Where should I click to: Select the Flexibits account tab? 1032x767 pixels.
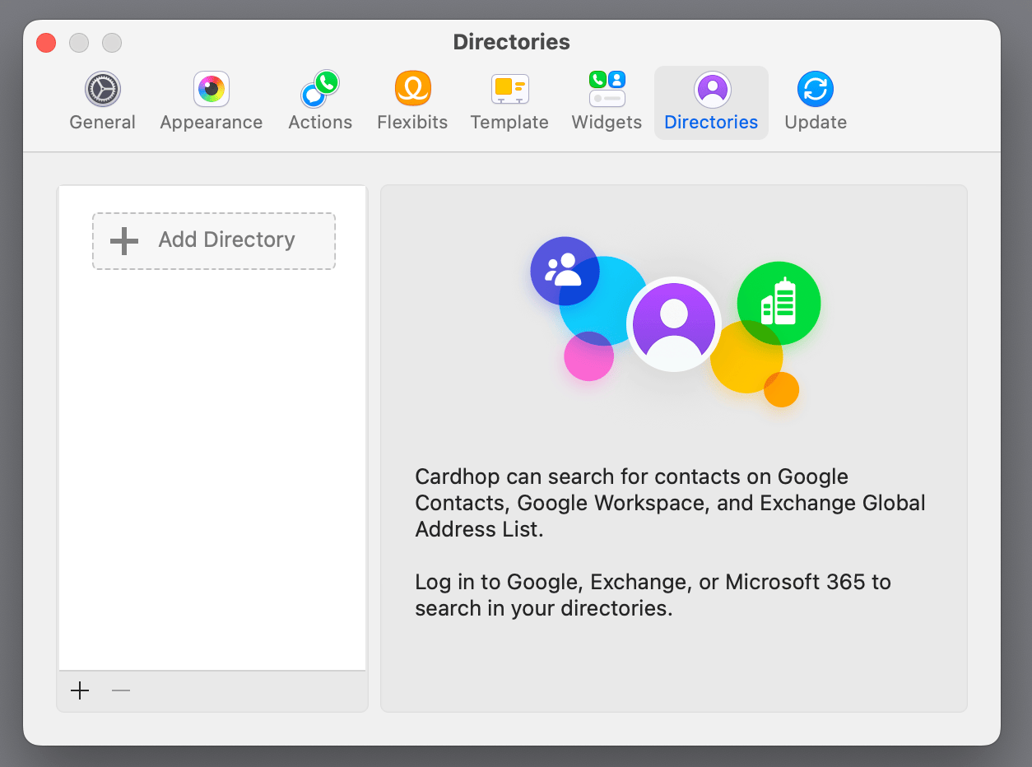point(412,103)
